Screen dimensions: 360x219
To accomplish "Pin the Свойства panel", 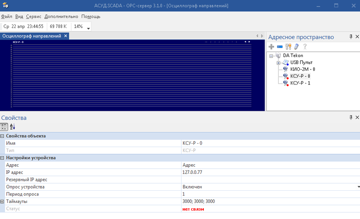I will pos(351,117).
